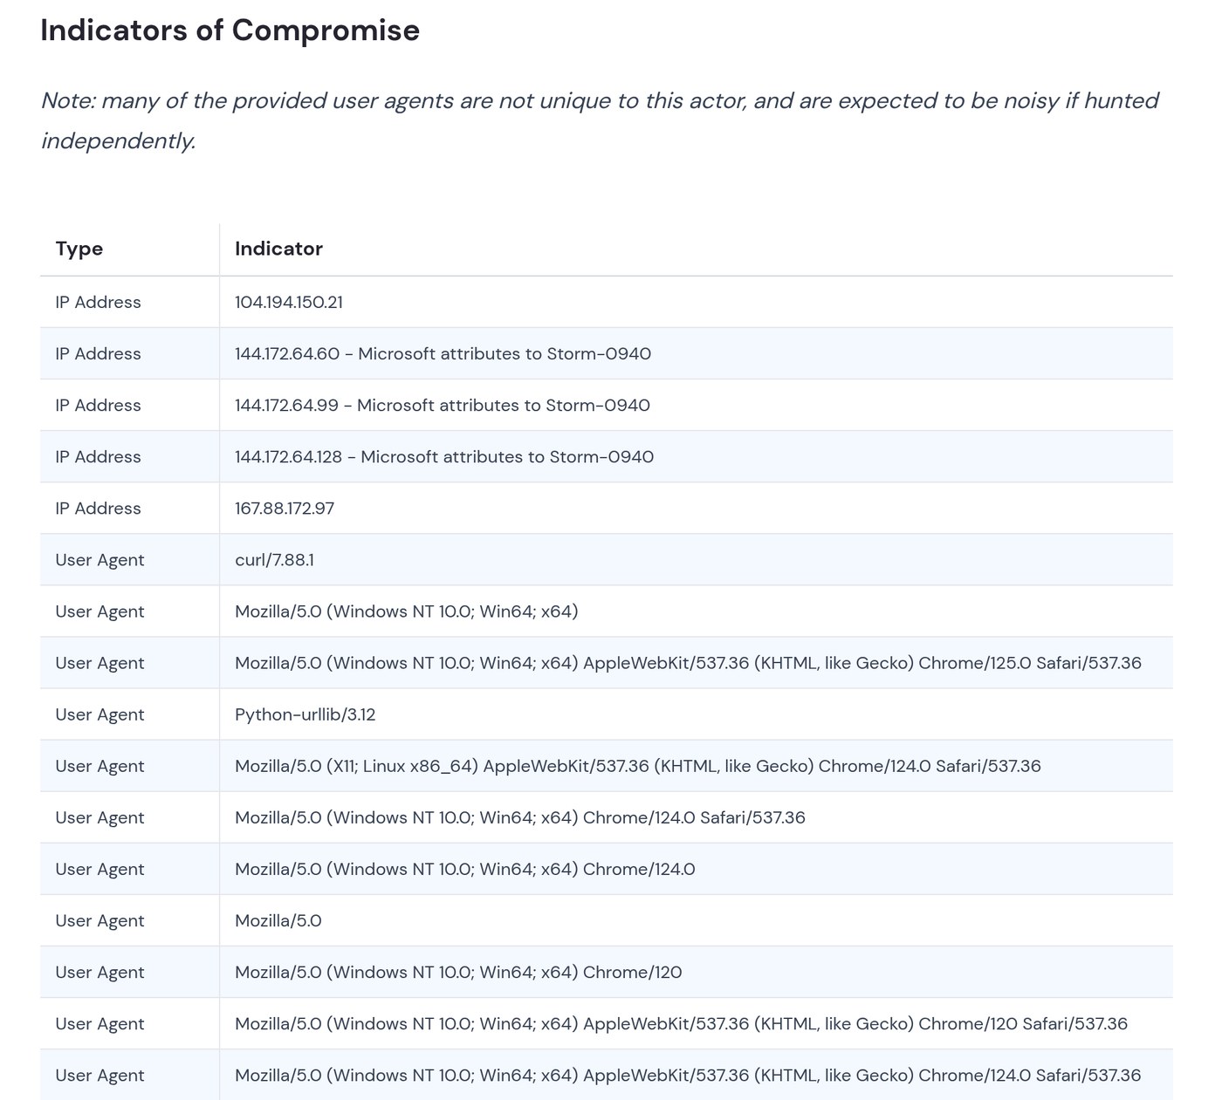Click "IP Address" type cell beside 167.88.172.97

98,508
